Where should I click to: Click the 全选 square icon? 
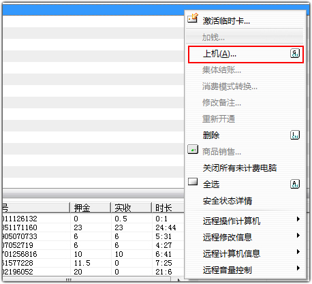coord(193,182)
